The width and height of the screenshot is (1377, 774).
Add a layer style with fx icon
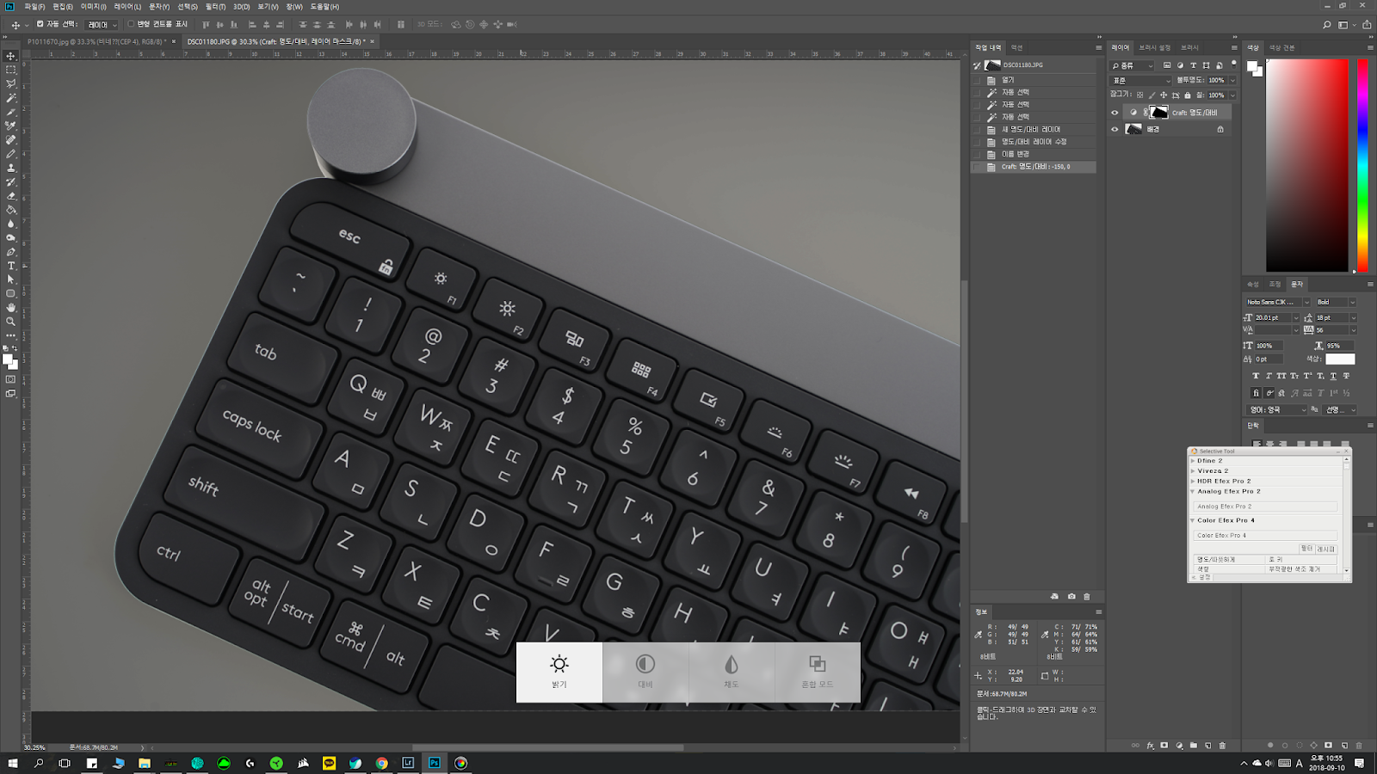point(1150,746)
